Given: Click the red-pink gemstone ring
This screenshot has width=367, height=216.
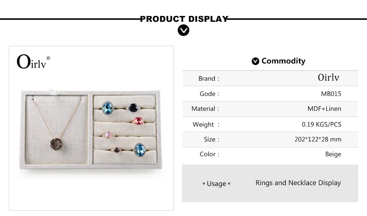Looking at the screenshot, I should 138,121.
